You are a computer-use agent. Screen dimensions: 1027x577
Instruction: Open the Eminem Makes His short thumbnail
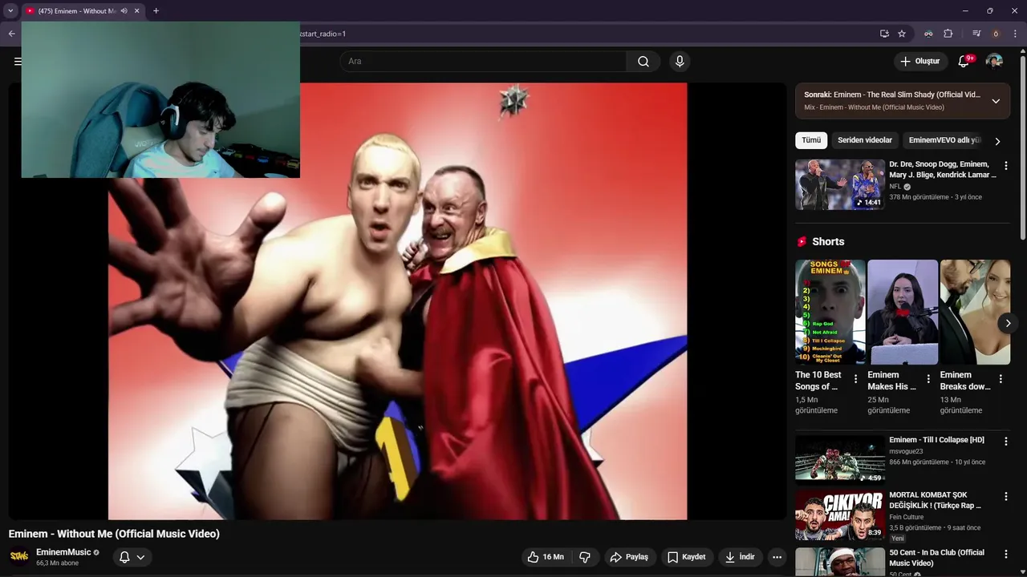[903, 312]
